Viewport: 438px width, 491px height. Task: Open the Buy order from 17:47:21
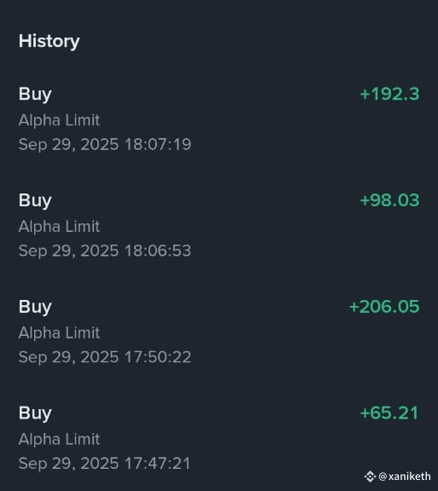pyautogui.click(x=219, y=438)
